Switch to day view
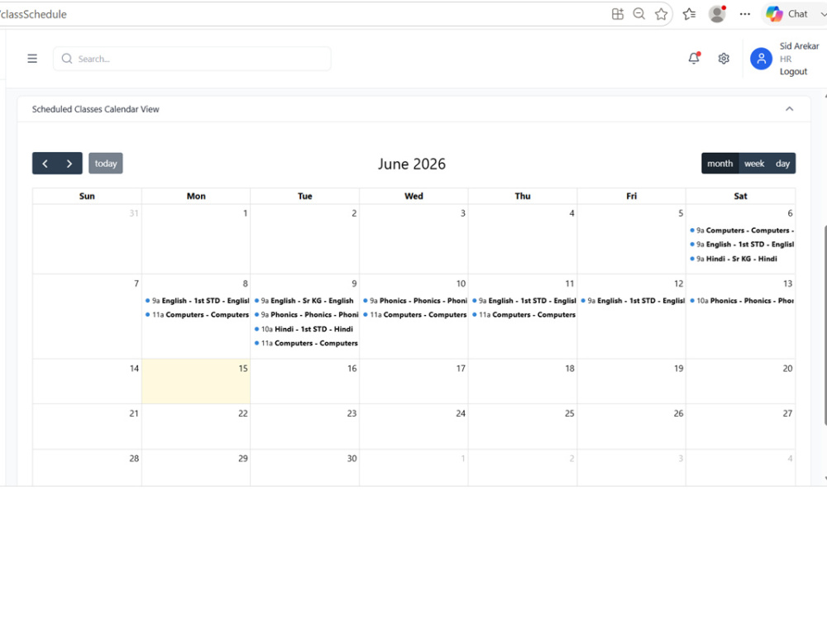The width and height of the screenshot is (827, 620). point(782,164)
